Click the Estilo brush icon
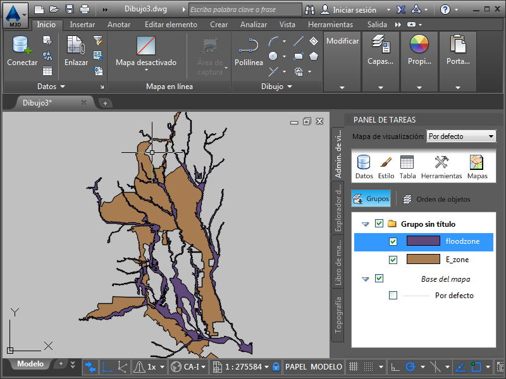 (386, 167)
